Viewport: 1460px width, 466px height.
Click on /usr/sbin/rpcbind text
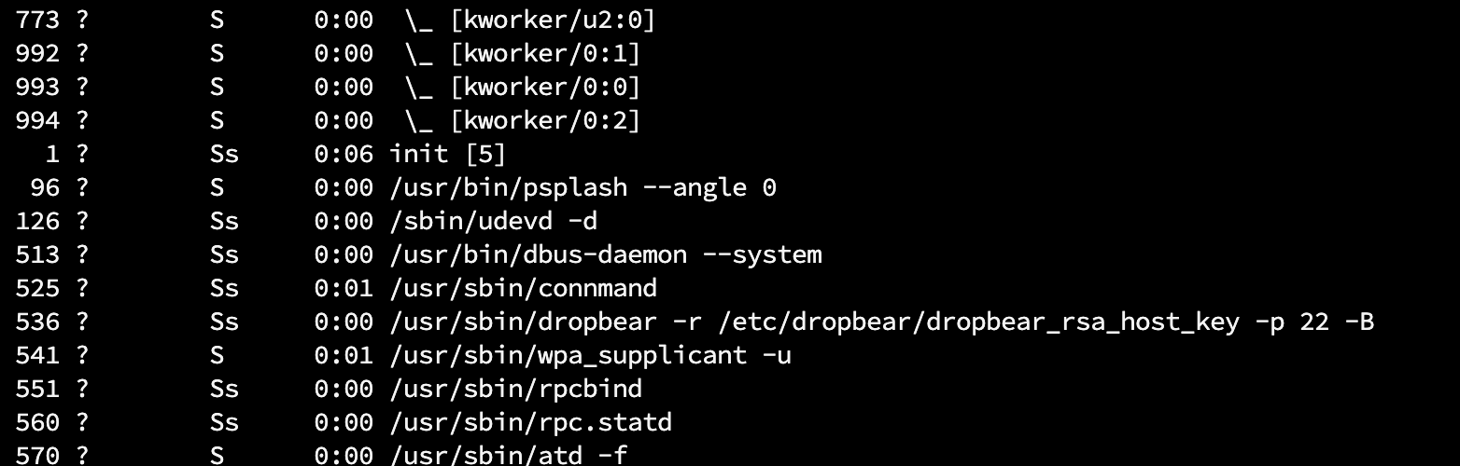click(515, 389)
